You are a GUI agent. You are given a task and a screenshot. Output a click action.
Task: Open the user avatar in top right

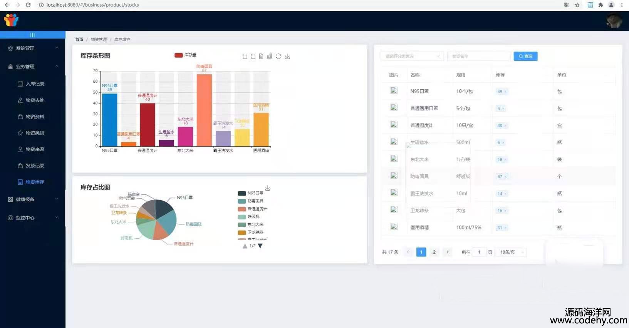point(614,21)
